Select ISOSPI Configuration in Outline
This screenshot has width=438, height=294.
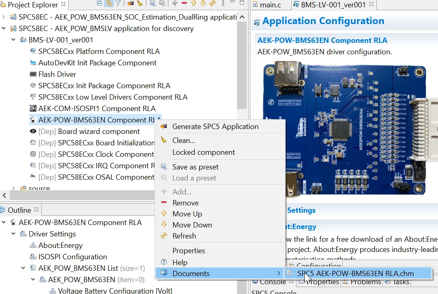click(73, 256)
